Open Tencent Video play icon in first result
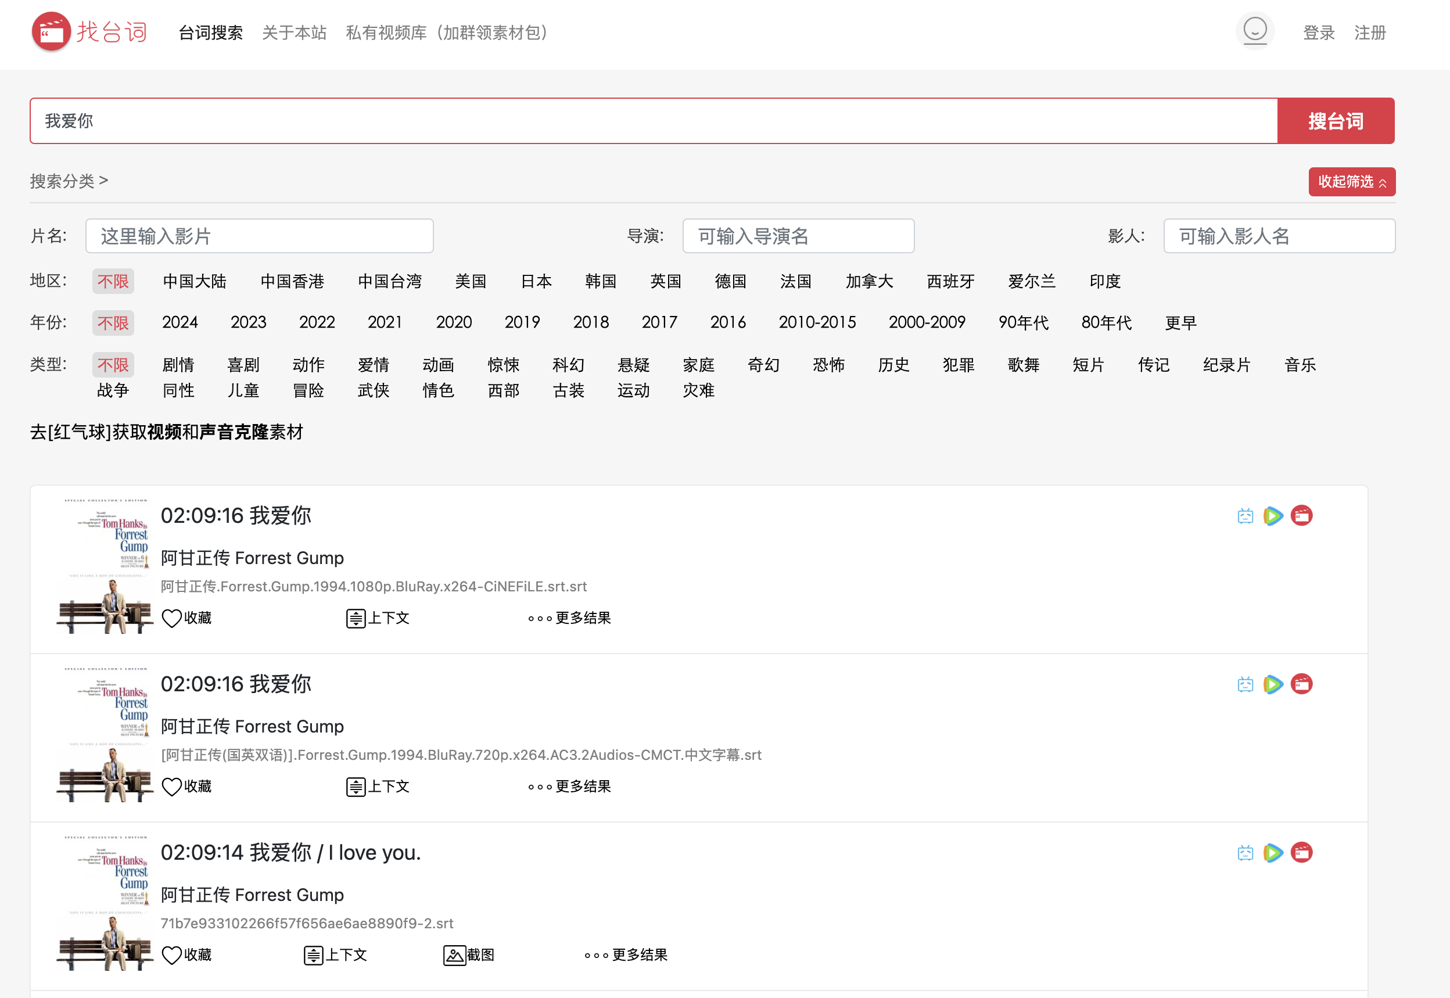 (x=1273, y=516)
